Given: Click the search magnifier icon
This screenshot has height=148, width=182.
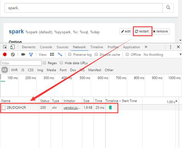Looking at the screenshot, I should pos(168,8).
